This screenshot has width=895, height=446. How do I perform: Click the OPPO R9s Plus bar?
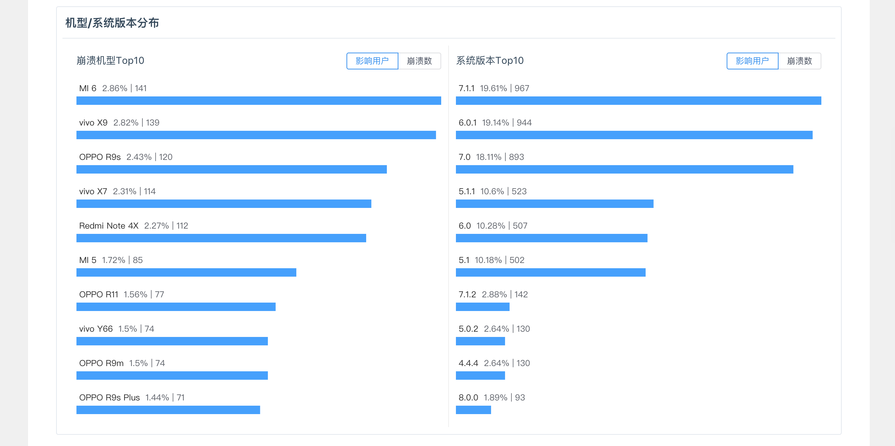point(168,410)
